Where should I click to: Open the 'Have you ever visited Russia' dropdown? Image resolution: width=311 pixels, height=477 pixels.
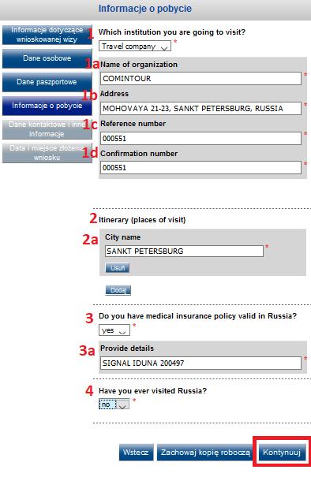(x=114, y=404)
